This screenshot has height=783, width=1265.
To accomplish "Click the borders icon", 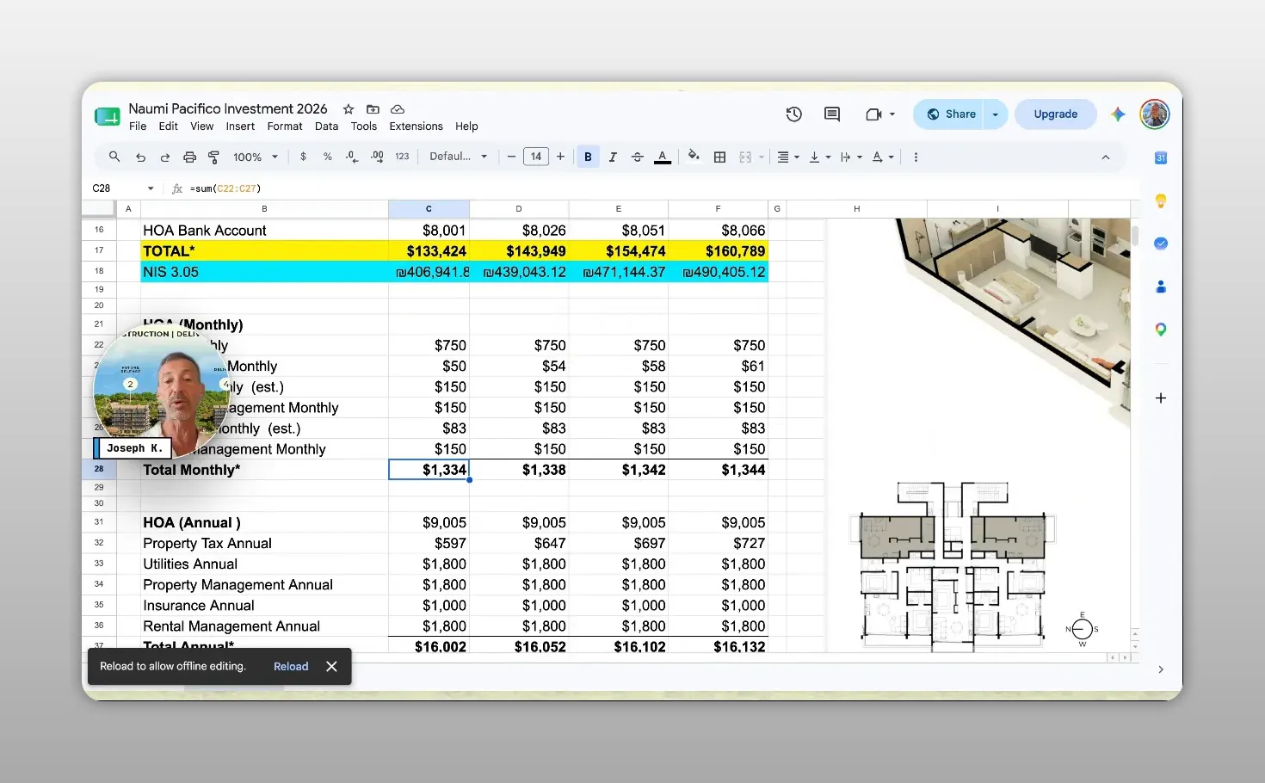I will point(719,157).
